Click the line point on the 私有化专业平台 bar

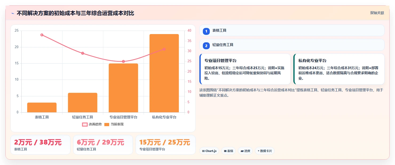click(x=164, y=49)
